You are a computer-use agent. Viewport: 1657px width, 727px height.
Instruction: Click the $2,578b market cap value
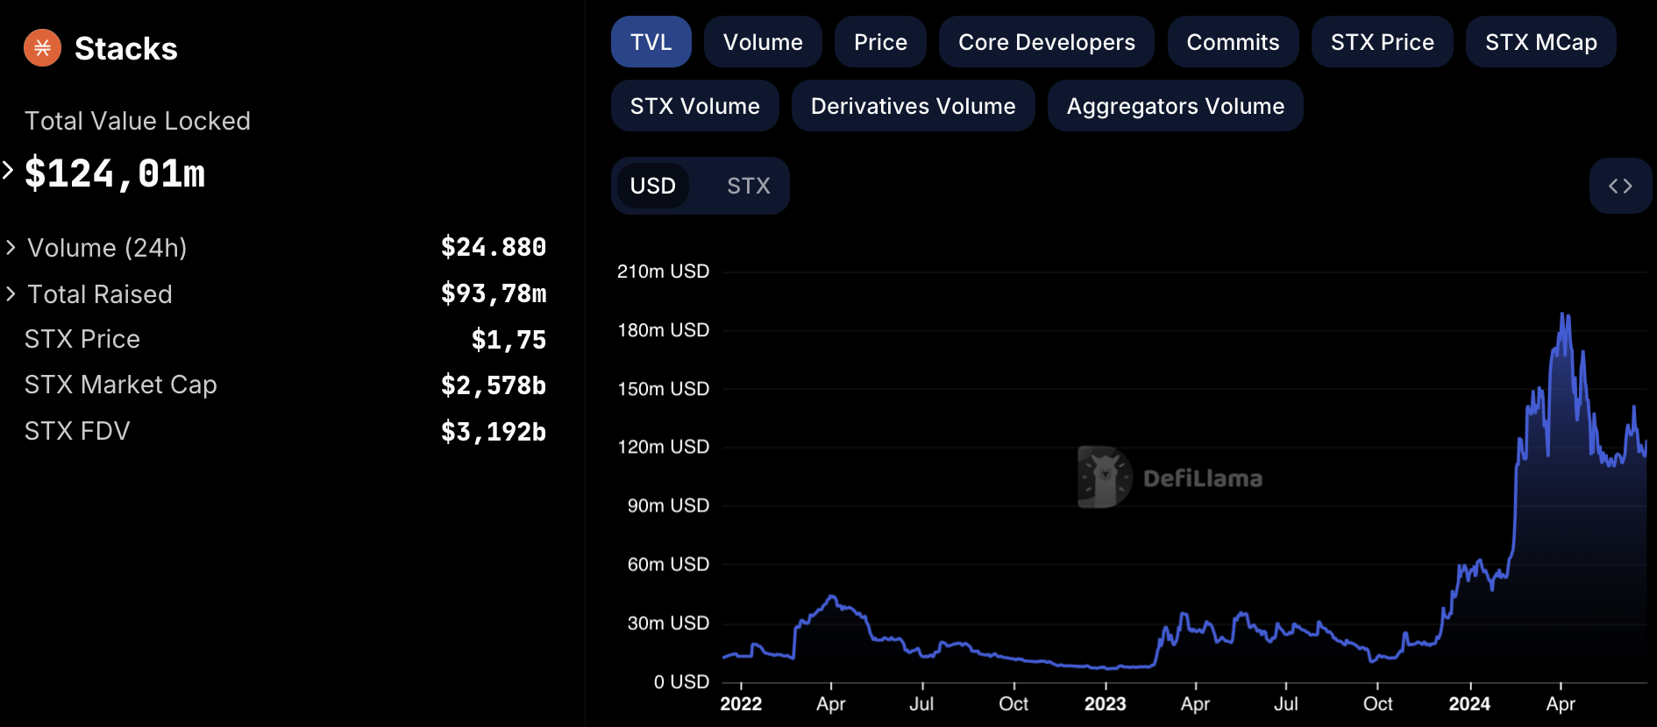tap(494, 385)
